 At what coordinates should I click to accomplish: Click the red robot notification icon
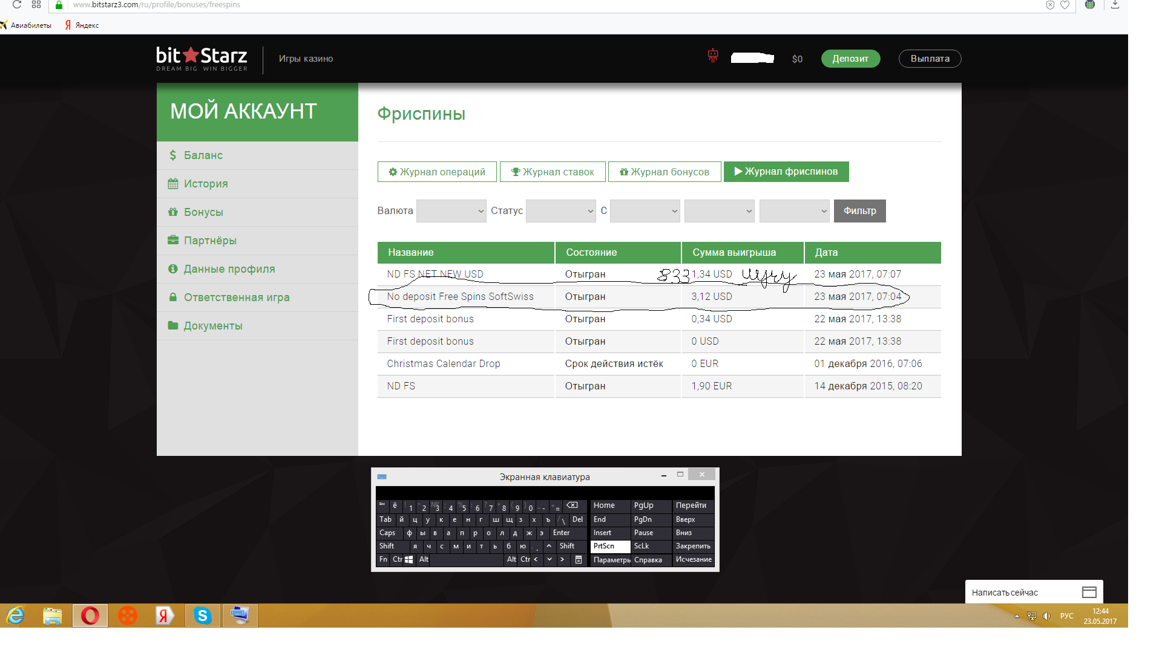pos(713,56)
